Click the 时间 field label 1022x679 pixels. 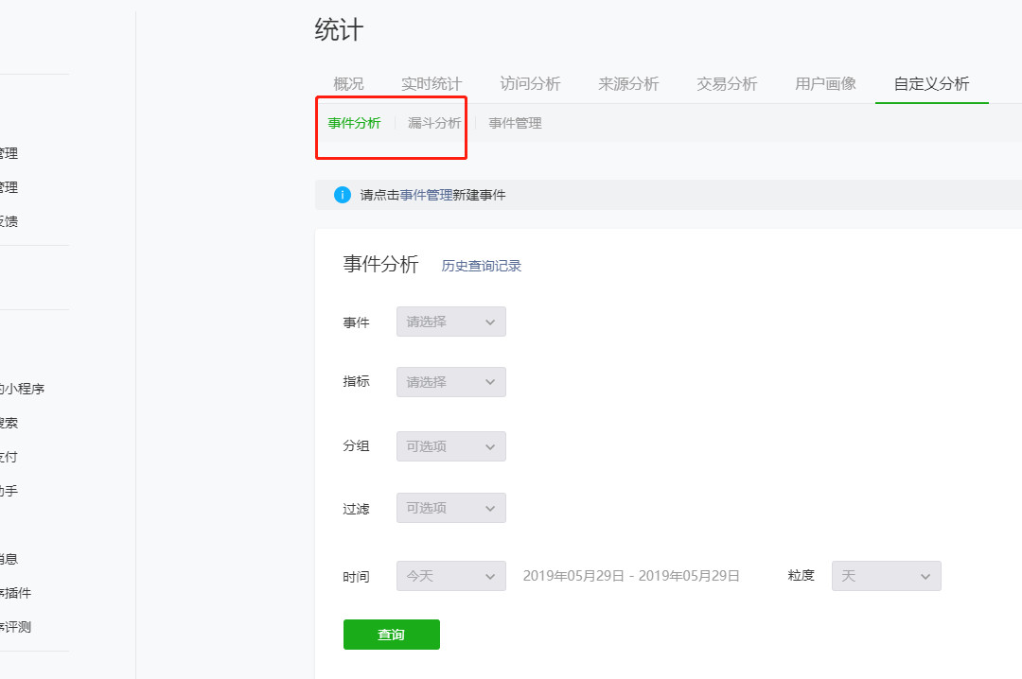point(356,577)
